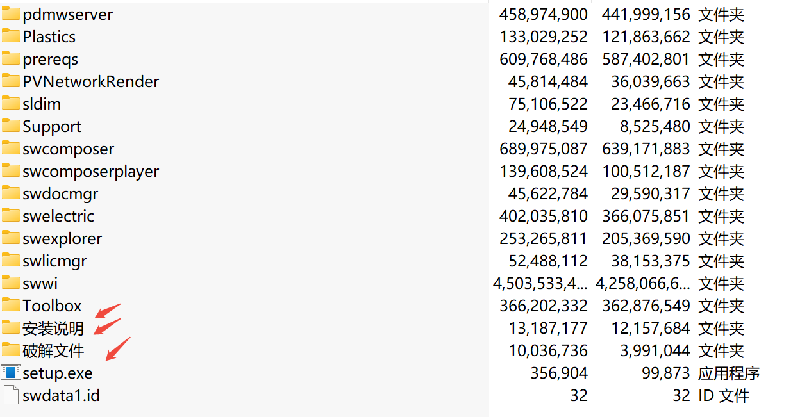Click the prereqs folder icon
The height and width of the screenshot is (417, 809).
point(10,58)
